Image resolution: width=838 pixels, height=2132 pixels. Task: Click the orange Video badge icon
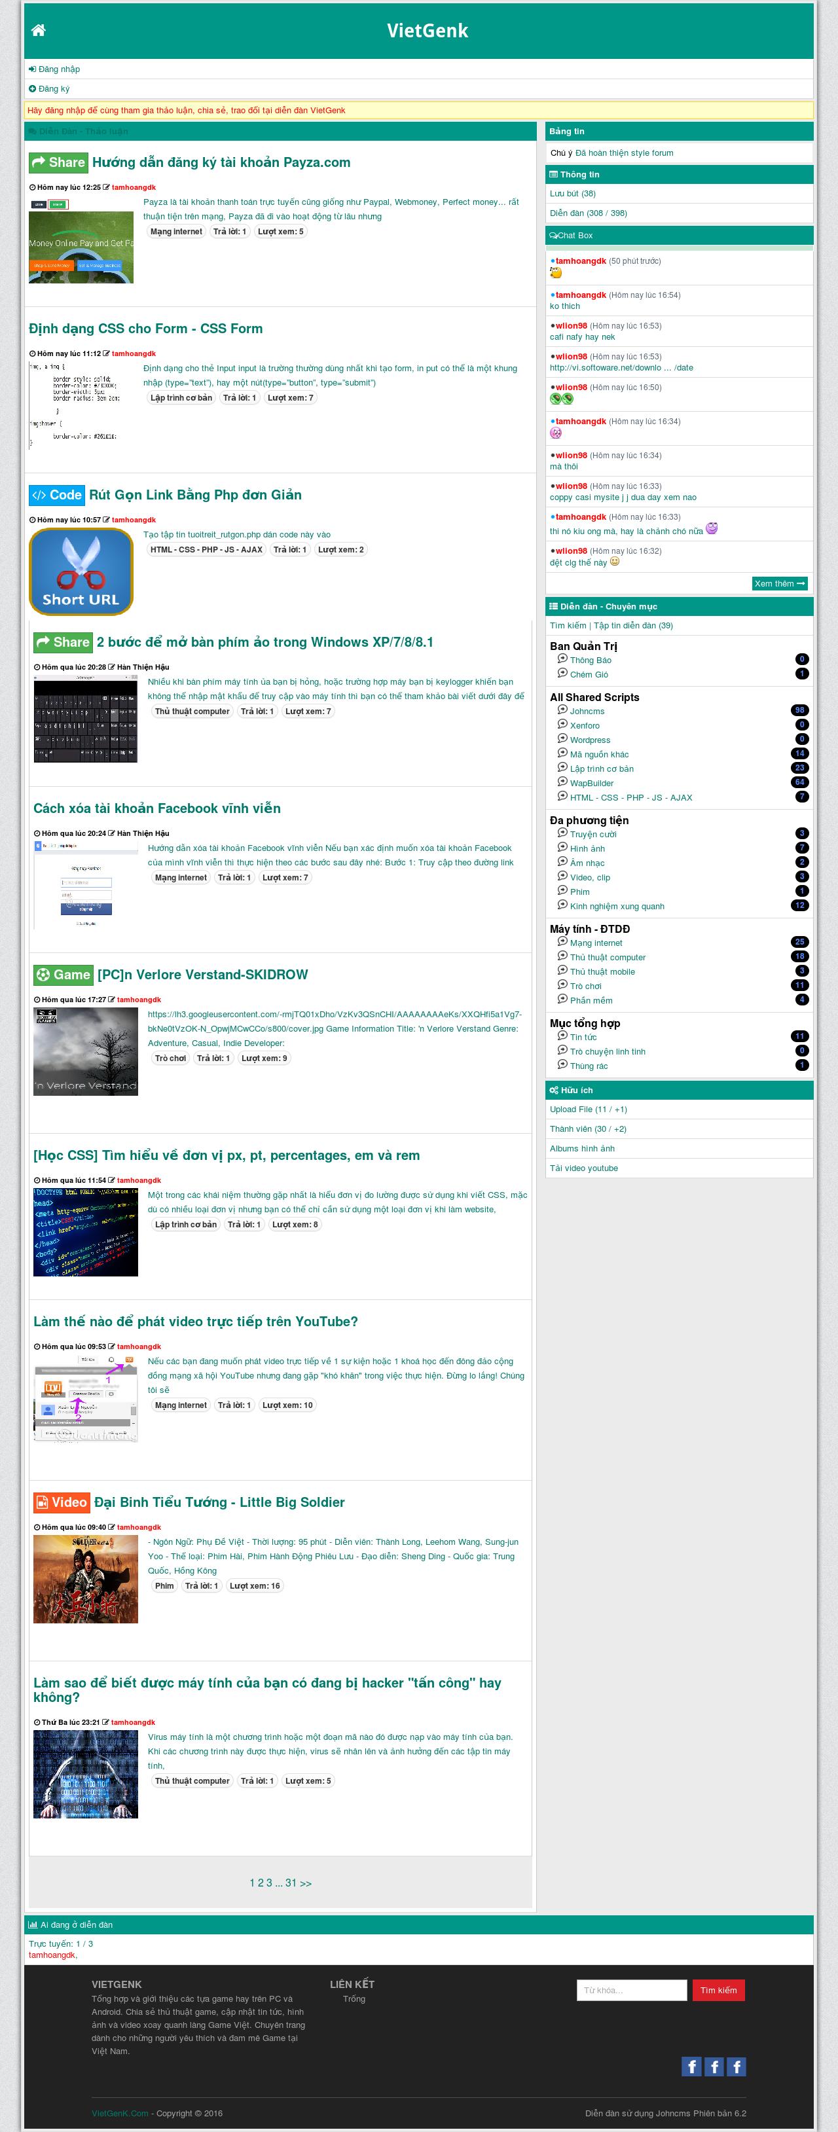click(x=62, y=1502)
